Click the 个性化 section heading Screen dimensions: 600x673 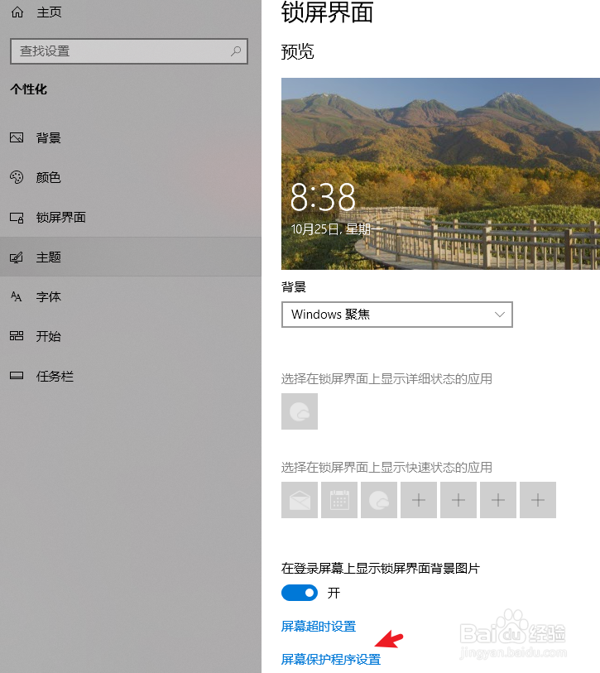(29, 89)
